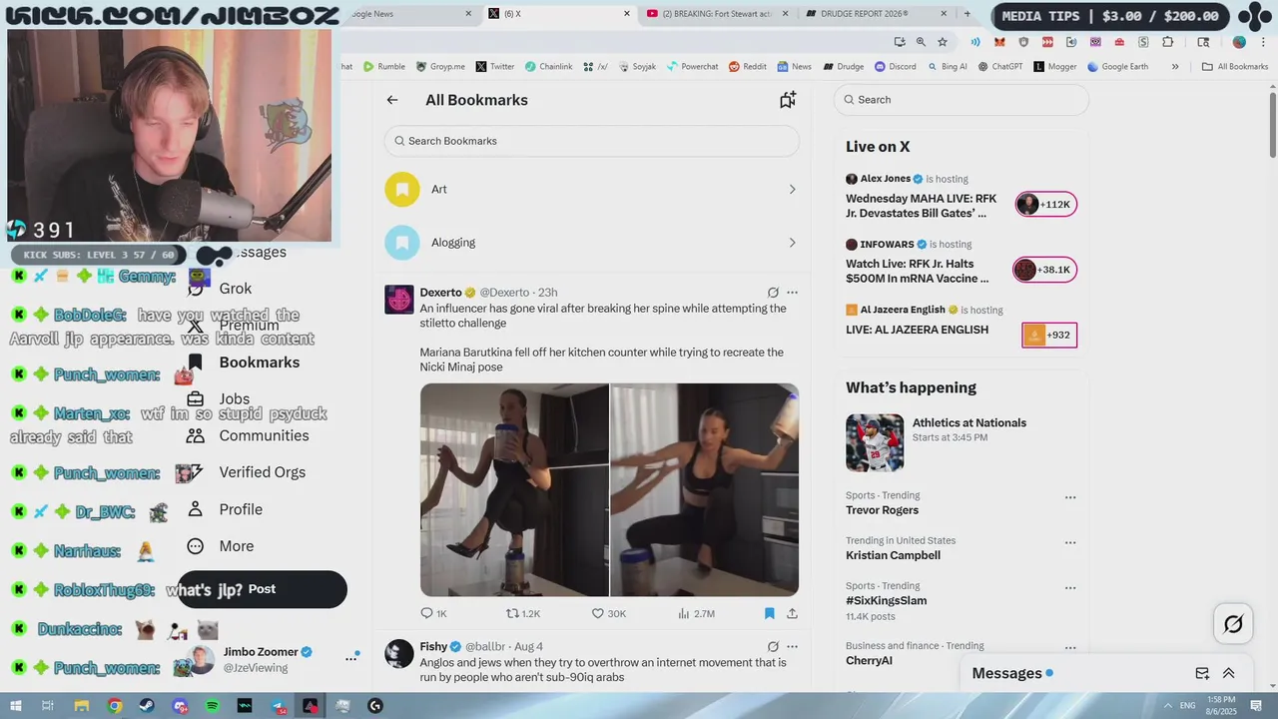Viewport: 1278px width, 719px height.
Task: Open the Google Earth bookmark
Action: coord(1117,67)
